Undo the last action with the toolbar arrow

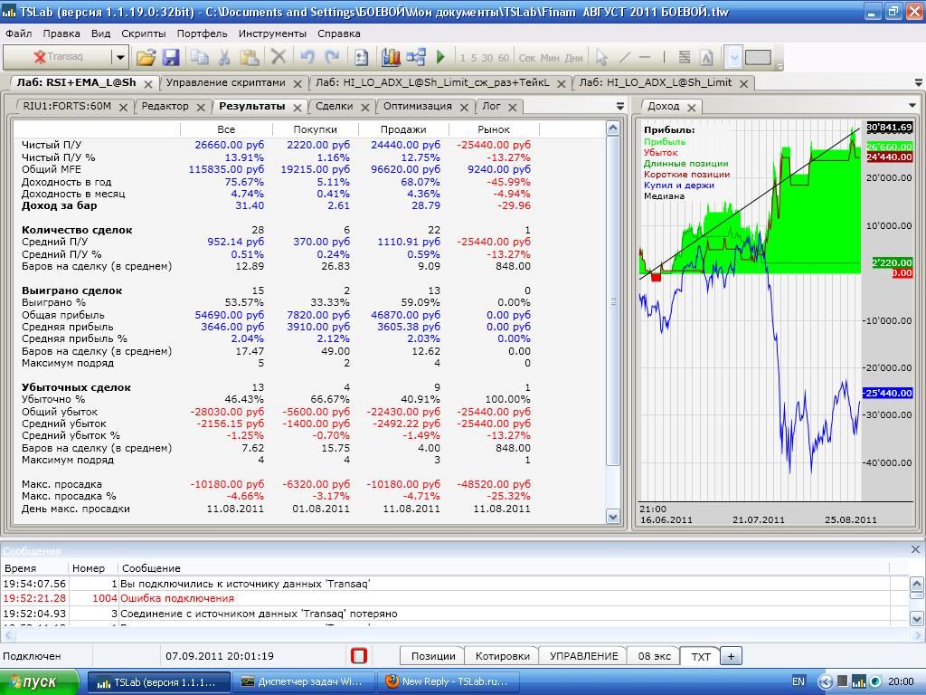[x=307, y=57]
